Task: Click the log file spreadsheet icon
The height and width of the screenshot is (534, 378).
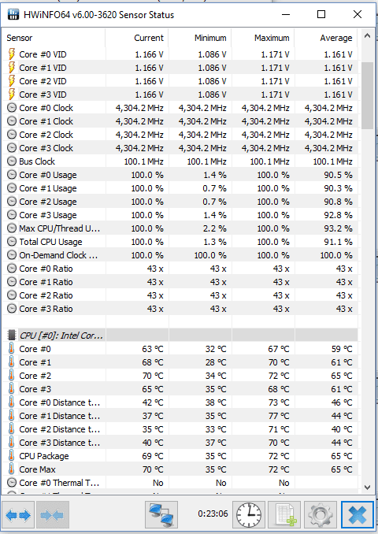Action: [x=284, y=515]
